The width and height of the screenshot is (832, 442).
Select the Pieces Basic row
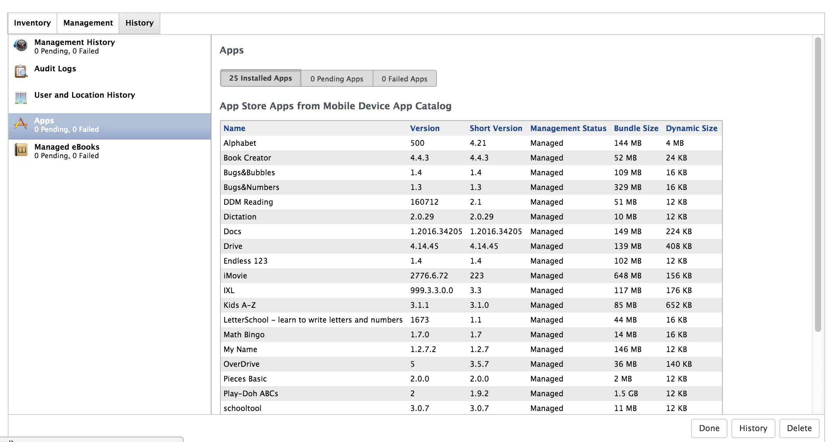click(471, 379)
